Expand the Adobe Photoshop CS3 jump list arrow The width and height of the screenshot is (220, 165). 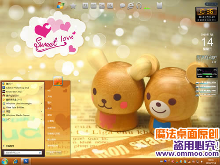(x=42, y=88)
